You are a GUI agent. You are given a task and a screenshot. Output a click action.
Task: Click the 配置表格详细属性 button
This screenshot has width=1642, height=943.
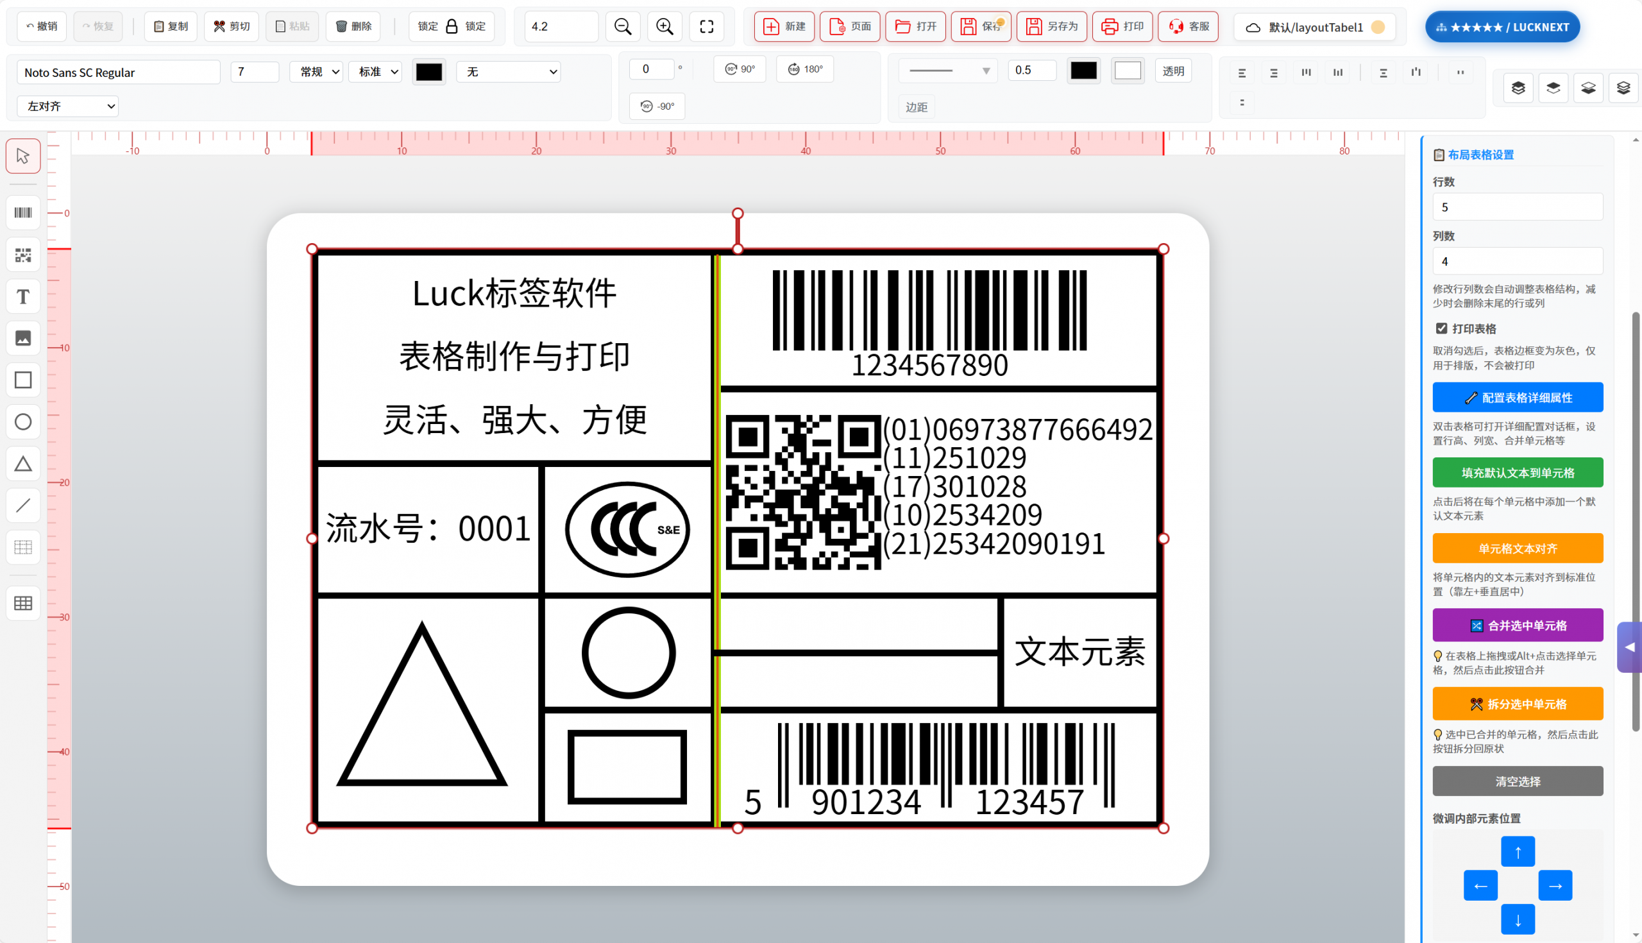pyautogui.click(x=1517, y=397)
